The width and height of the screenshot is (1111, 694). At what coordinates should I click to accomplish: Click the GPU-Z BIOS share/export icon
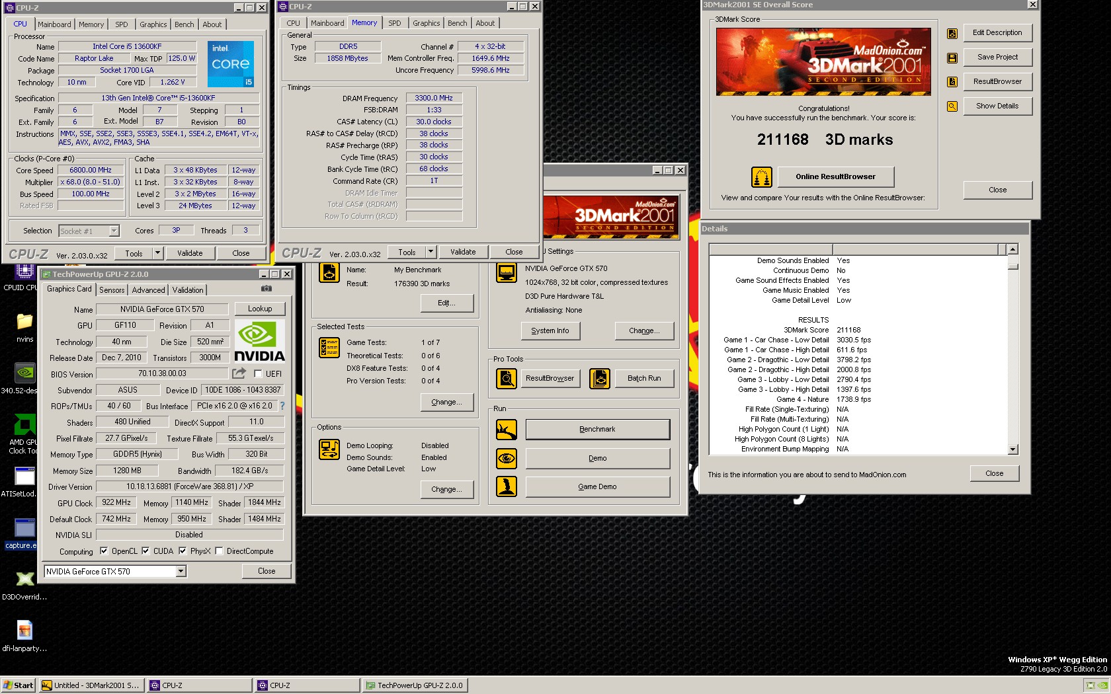click(239, 373)
